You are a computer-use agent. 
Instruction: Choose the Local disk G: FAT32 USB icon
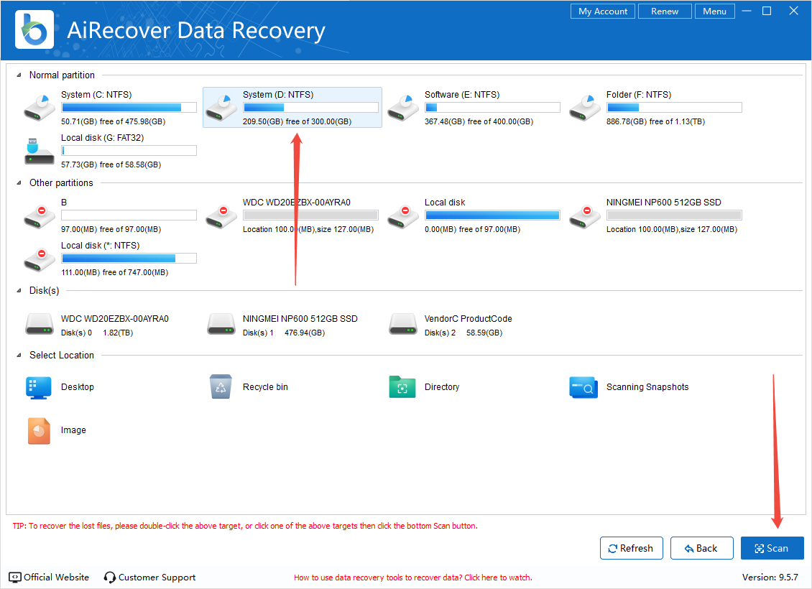point(39,151)
